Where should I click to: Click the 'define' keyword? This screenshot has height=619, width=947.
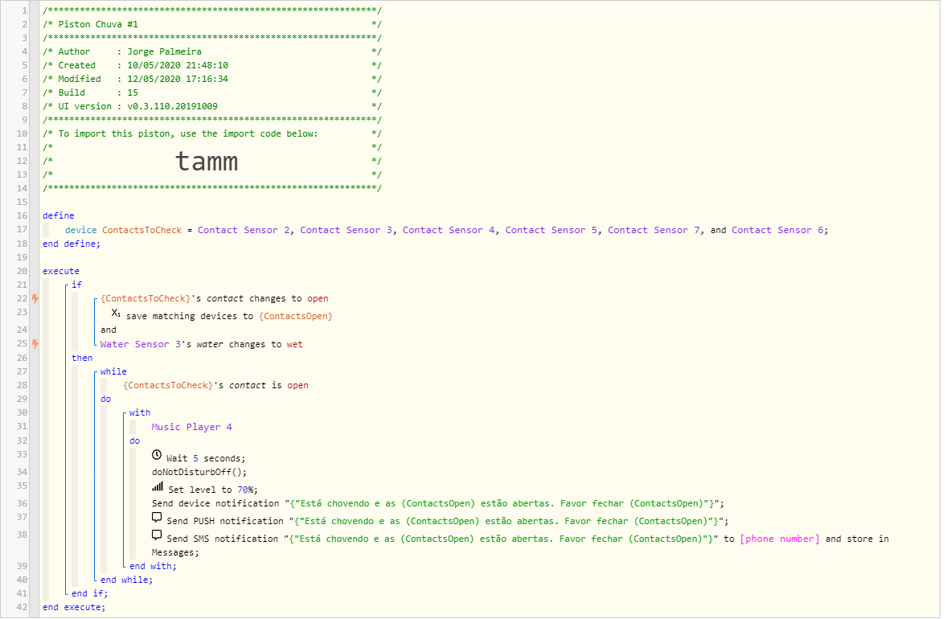[59, 215]
